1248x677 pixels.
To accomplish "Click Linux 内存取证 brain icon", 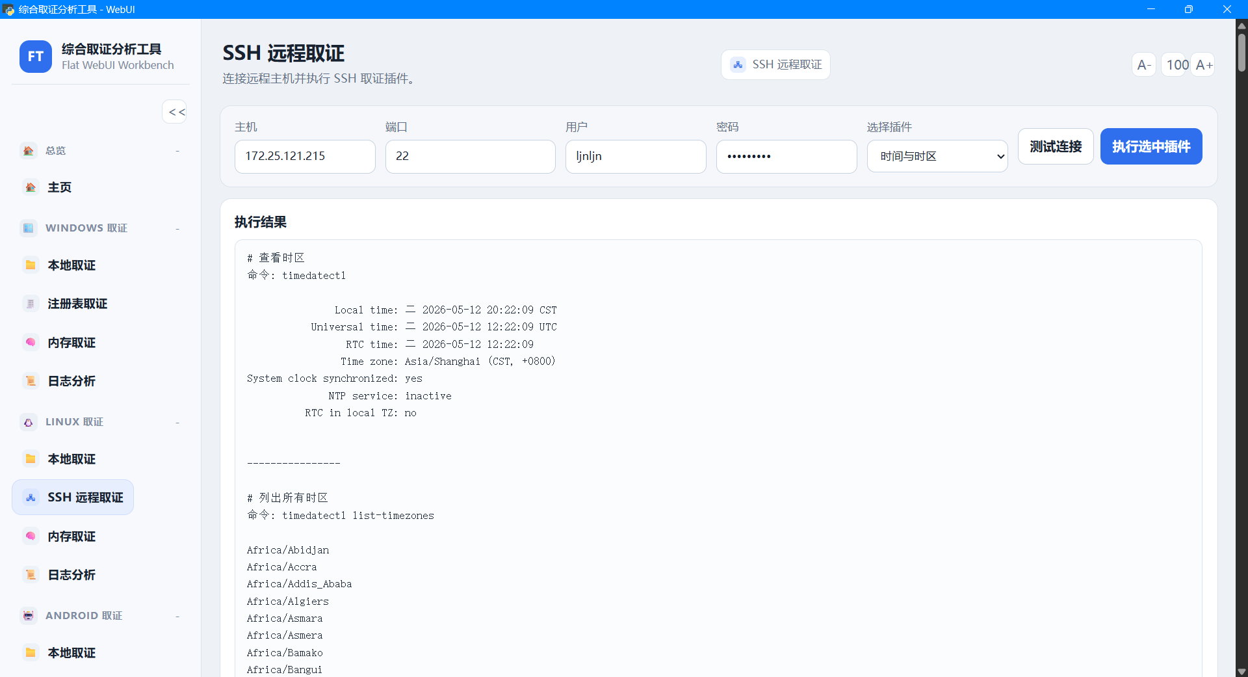I will 31,536.
